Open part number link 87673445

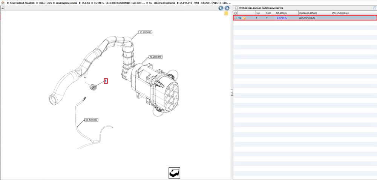click(x=282, y=18)
